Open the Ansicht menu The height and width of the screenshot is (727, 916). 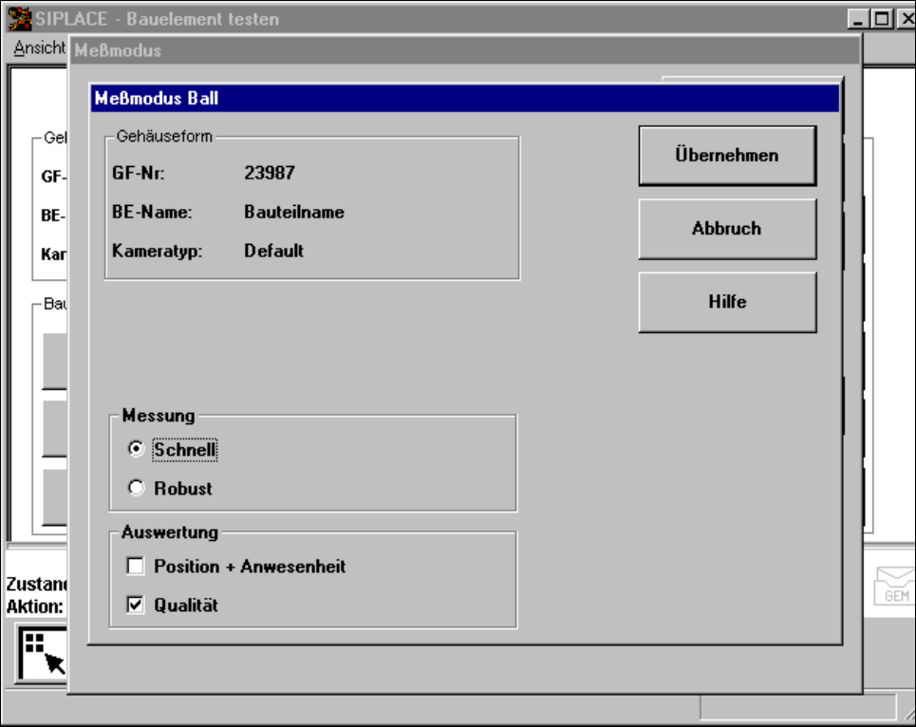point(39,47)
